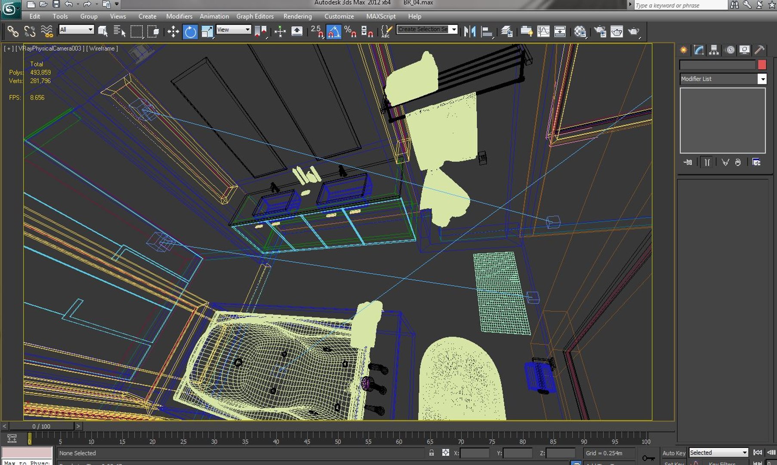The height and width of the screenshot is (465, 777).
Task: Open the MAXScript menu
Action: [x=381, y=16]
